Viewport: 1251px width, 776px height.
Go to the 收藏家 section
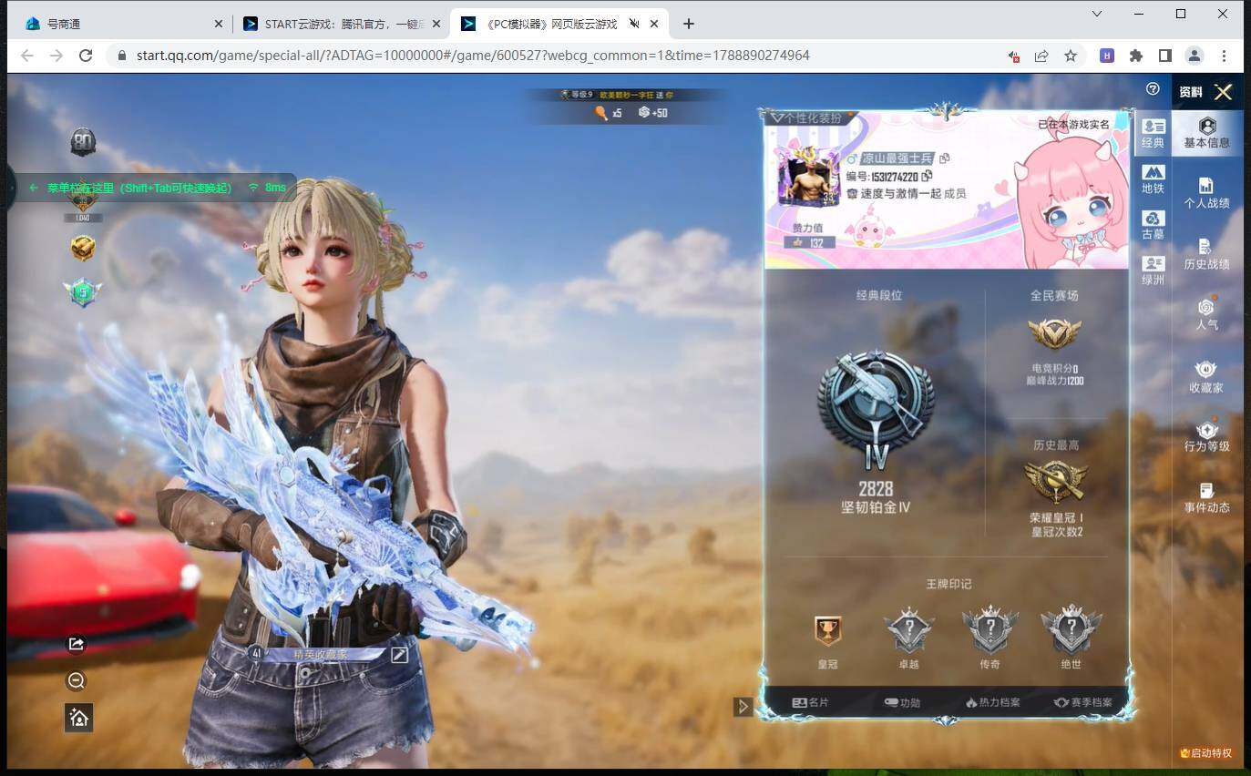click(1207, 377)
